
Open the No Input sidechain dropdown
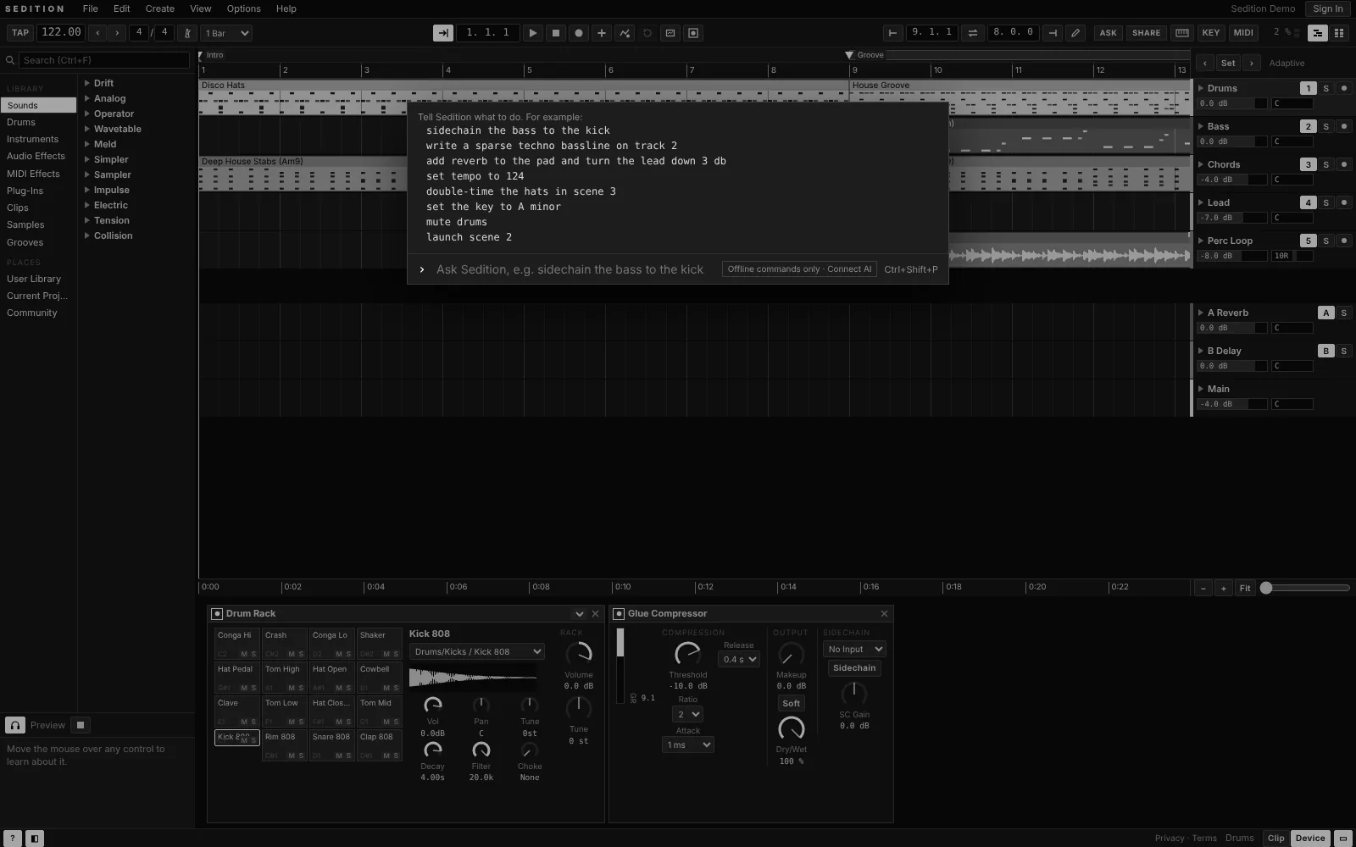[854, 649]
